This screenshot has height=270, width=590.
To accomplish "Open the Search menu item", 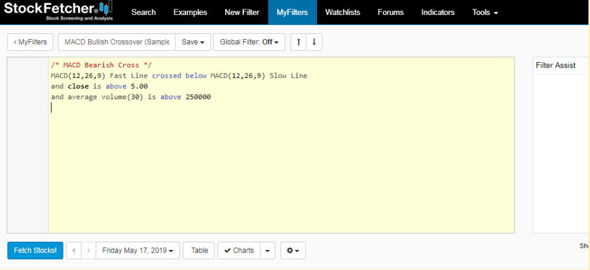I will (x=143, y=13).
